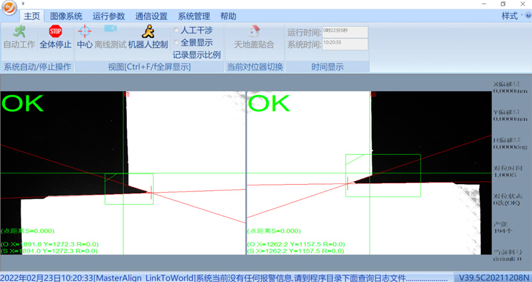This screenshot has height=282, width=532.
Task: Expand the quick access toolbar arrow
Action: coord(23,4)
